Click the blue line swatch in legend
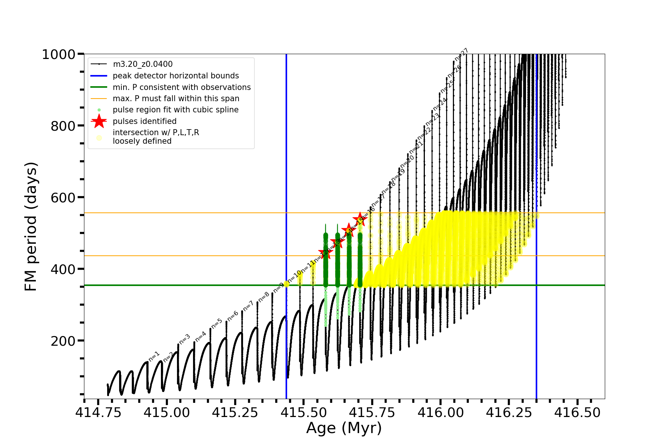 coord(99,76)
